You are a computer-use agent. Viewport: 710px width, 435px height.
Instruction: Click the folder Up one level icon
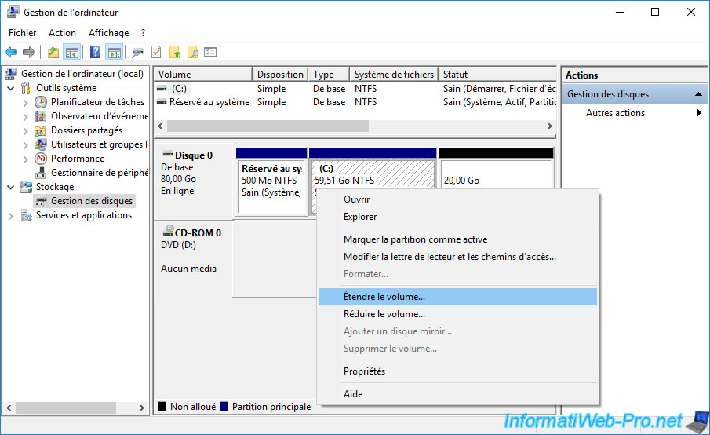pos(53,53)
